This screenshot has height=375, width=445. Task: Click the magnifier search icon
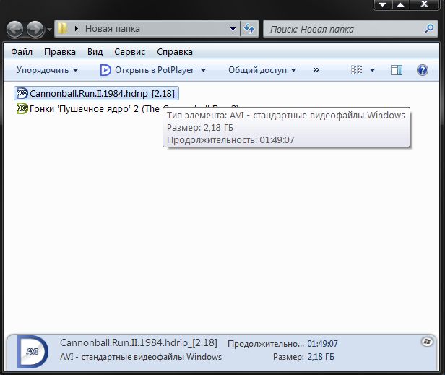point(429,28)
